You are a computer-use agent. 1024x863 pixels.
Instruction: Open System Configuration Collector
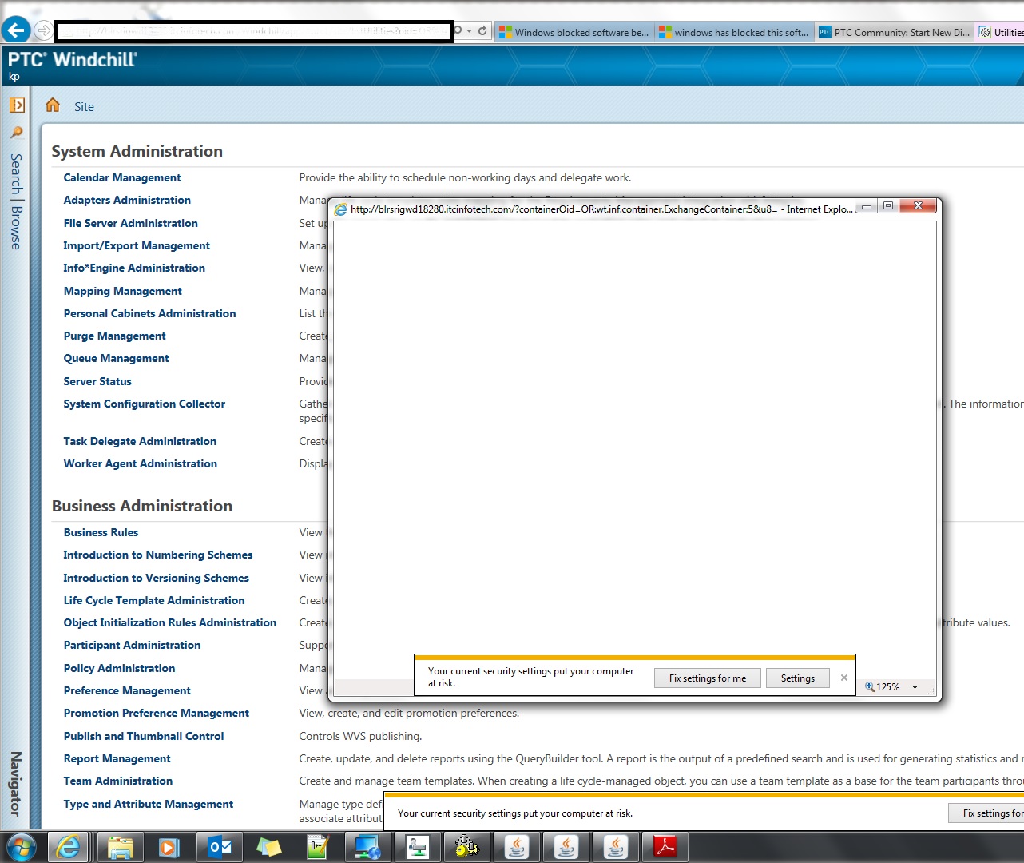pos(145,404)
